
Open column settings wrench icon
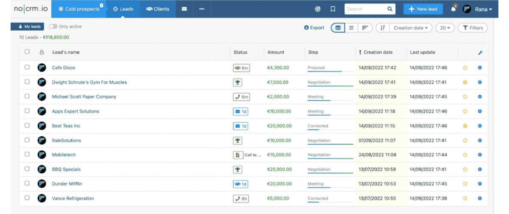[480, 53]
